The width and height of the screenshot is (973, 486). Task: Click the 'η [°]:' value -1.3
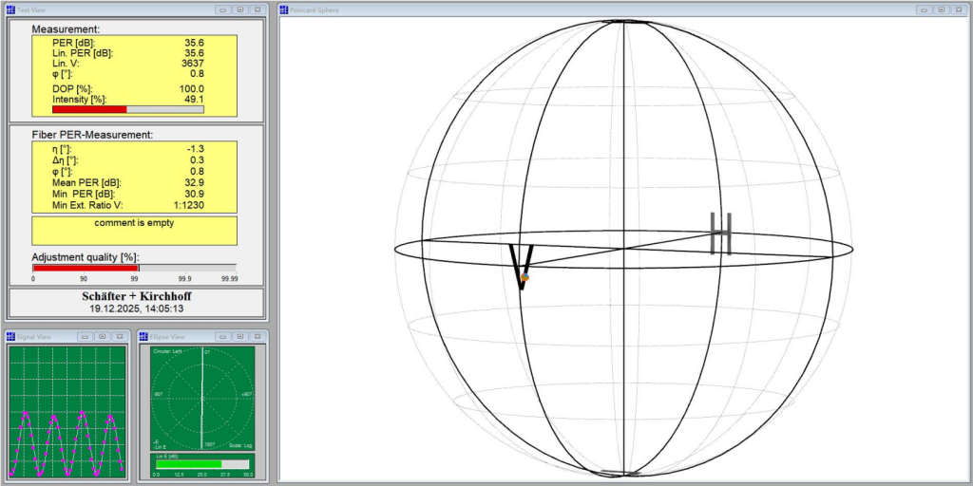(196, 149)
